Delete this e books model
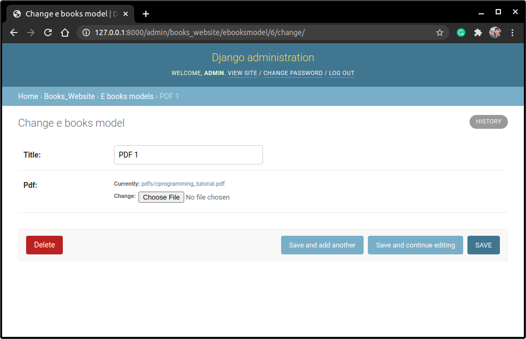The width and height of the screenshot is (526, 339). click(x=44, y=245)
